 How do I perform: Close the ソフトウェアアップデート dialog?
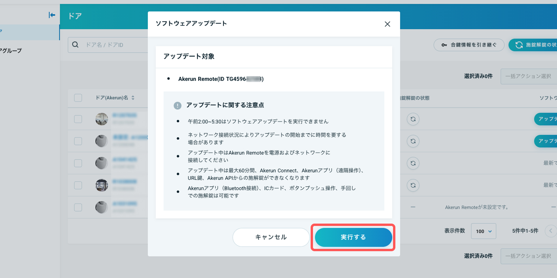click(x=387, y=24)
